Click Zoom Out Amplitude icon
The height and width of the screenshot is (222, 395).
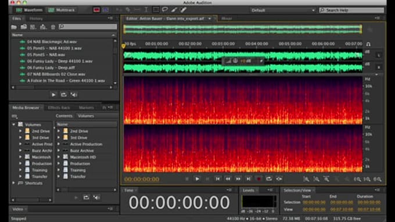pyautogui.click(x=316, y=179)
